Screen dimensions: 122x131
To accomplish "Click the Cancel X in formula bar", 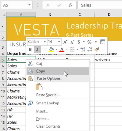I will (x=48, y=5).
